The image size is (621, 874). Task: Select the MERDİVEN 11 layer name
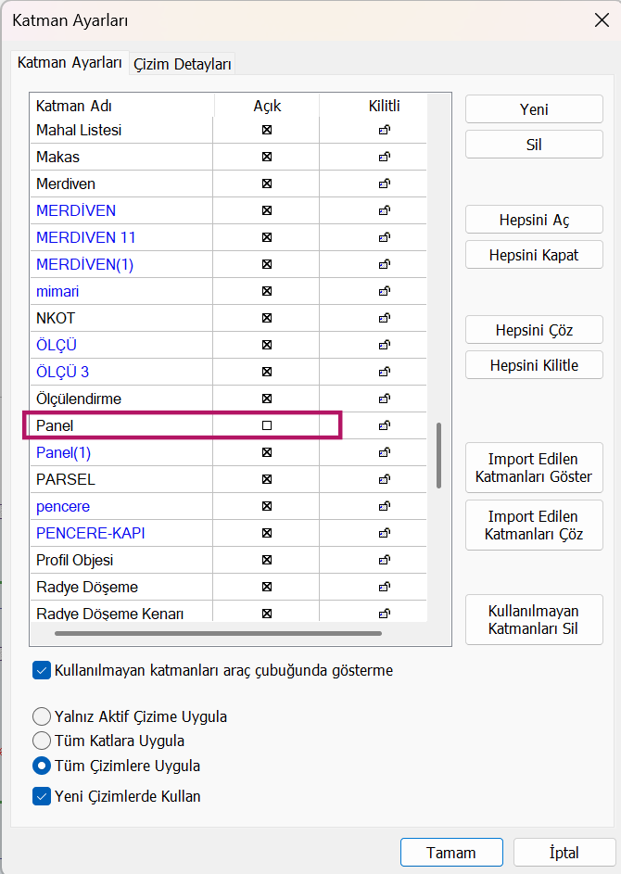point(86,237)
